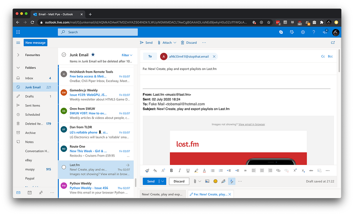Show the Cc field

coord(323,56)
